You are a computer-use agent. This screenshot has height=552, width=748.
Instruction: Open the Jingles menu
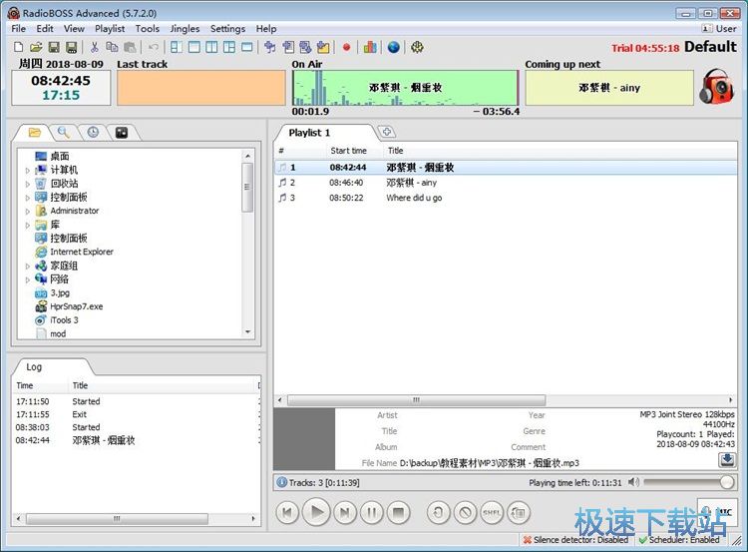185,29
